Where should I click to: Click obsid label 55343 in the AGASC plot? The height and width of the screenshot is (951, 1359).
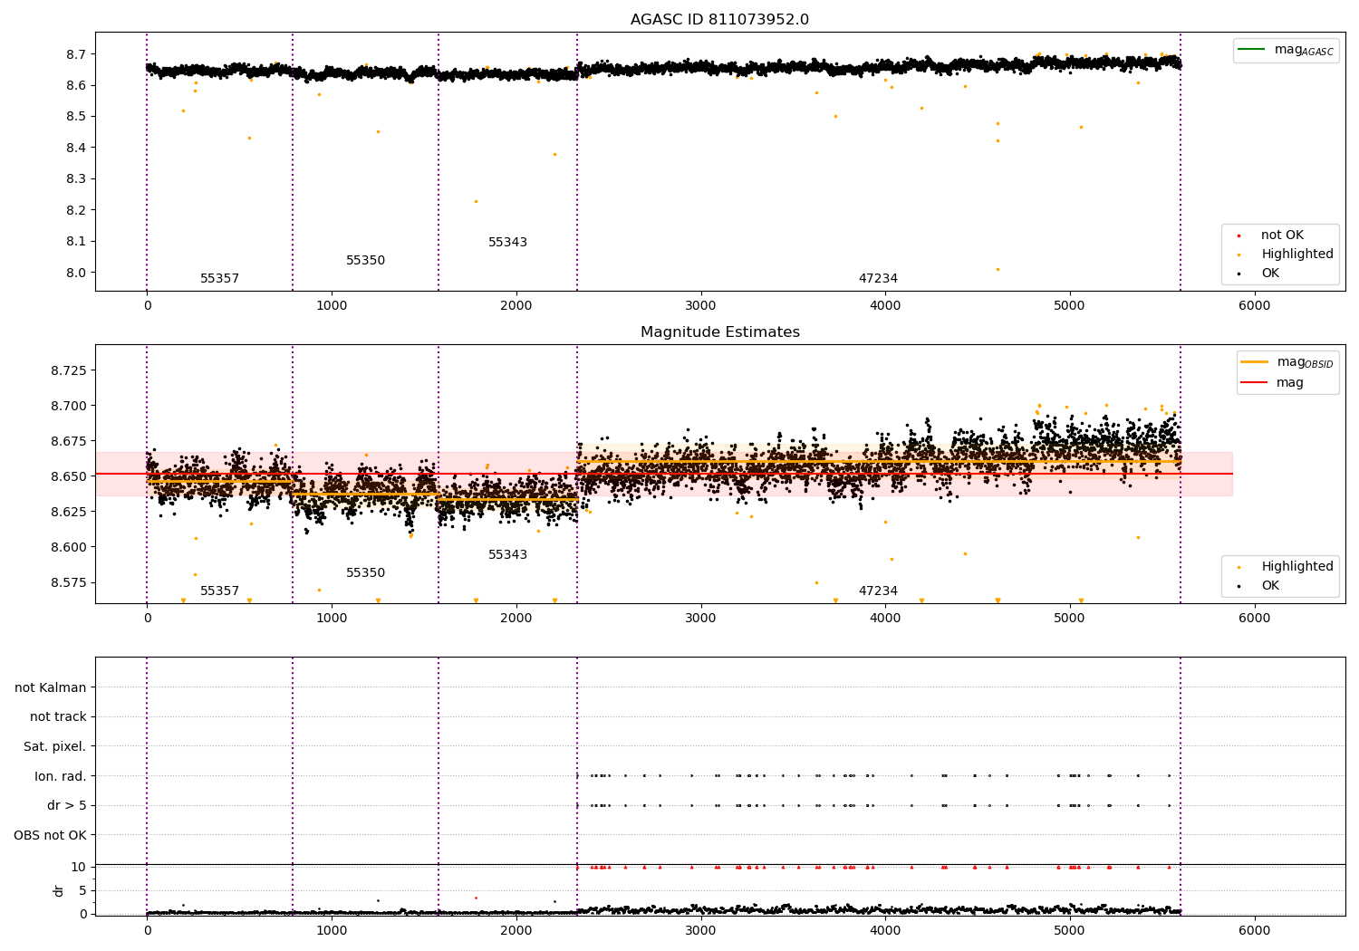(x=507, y=243)
